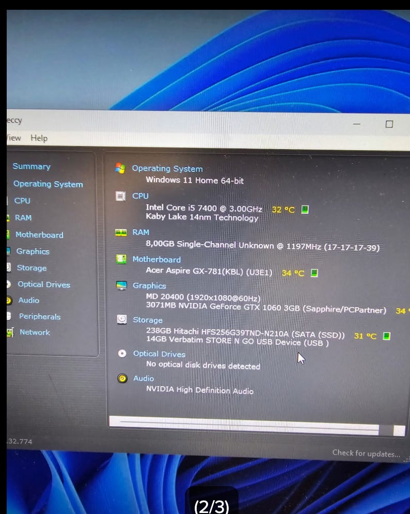Click the speaker Audio icon in summary
The height and width of the screenshot is (514, 410).
click(122, 378)
